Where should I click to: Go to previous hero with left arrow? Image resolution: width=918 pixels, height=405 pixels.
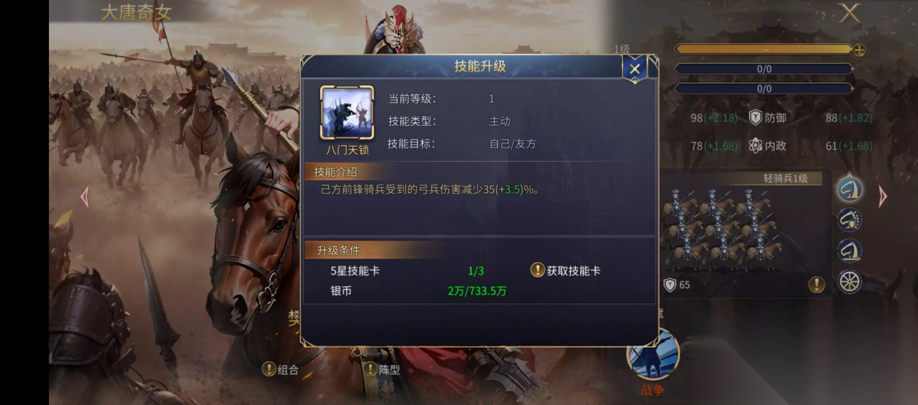(x=85, y=197)
